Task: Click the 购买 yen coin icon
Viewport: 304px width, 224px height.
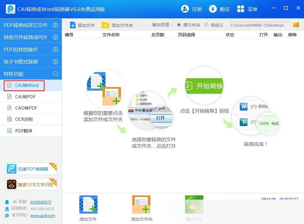Action: click(x=213, y=9)
